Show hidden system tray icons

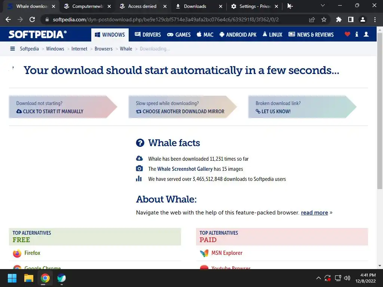point(319,278)
